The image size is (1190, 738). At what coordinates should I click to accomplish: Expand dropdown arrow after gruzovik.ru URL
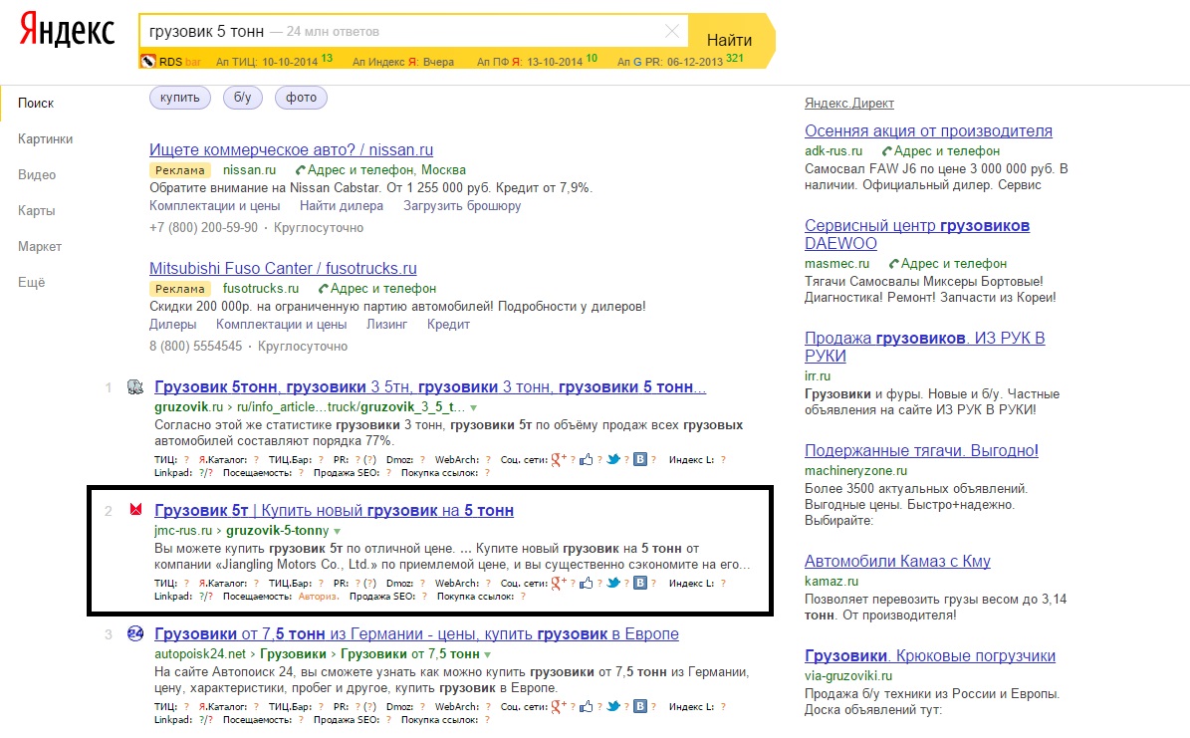click(474, 407)
